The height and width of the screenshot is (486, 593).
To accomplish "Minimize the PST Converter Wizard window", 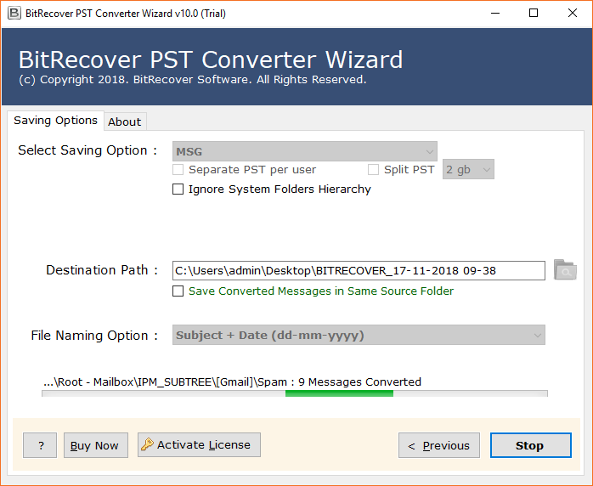I will [494, 14].
